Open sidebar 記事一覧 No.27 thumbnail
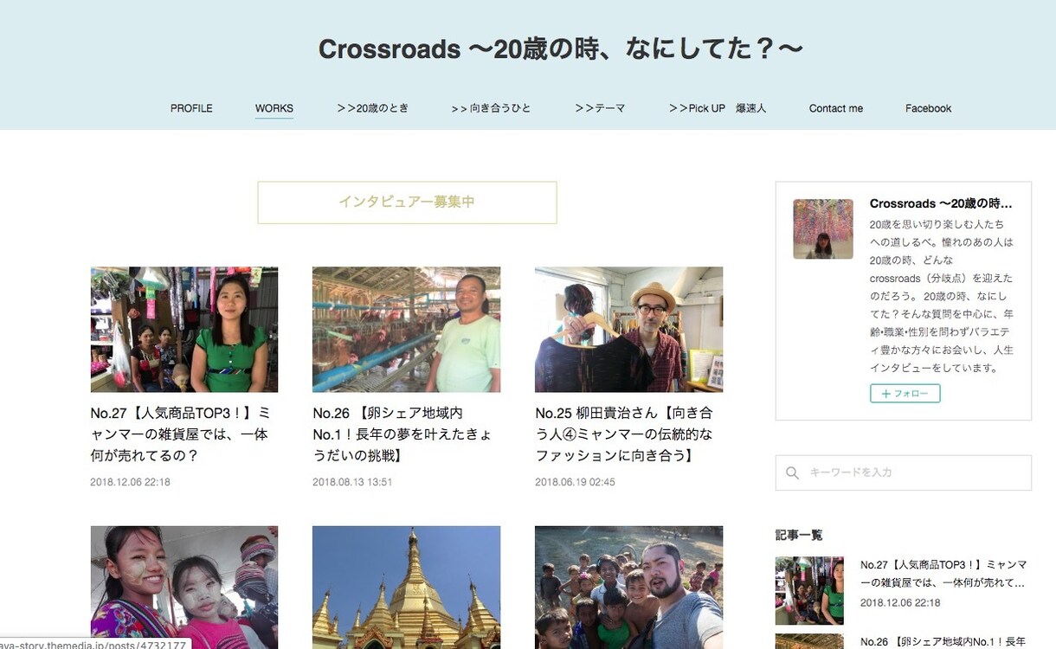 click(809, 591)
